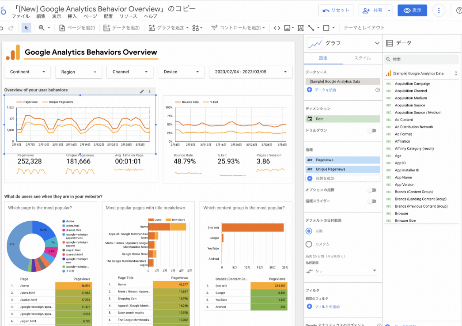Image resolution: width=462 pixels, height=326 pixels.
Task: Click the AUT badge on Unique Pageviews metric
Action: pos(310,169)
